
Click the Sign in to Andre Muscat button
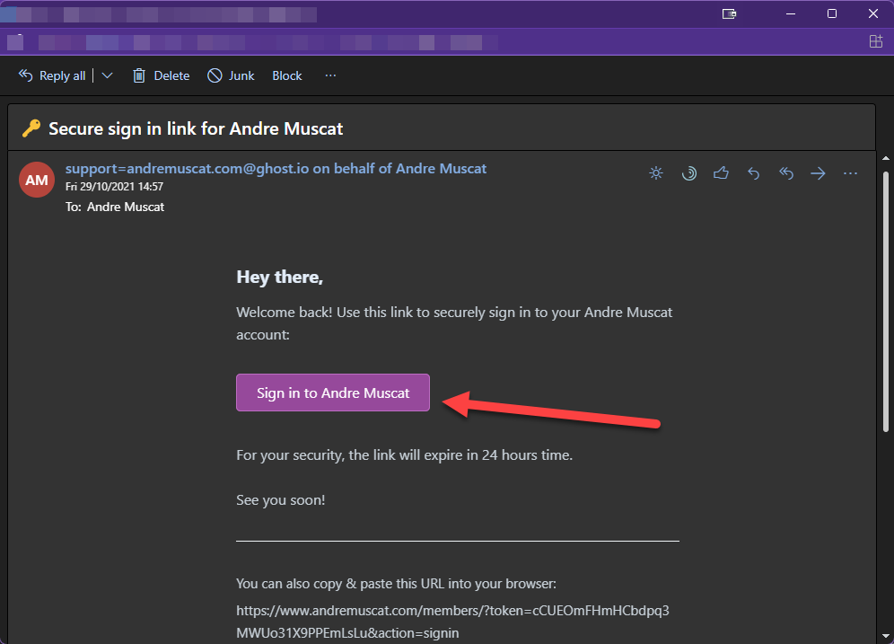[332, 393]
